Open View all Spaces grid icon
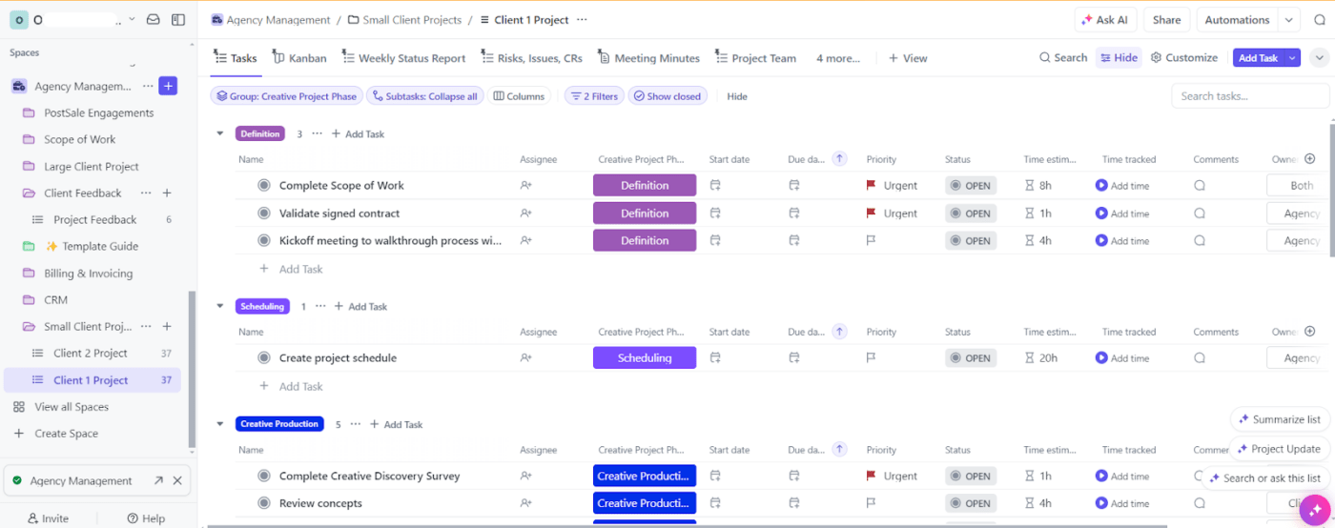The image size is (1335, 528). pos(19,407)
